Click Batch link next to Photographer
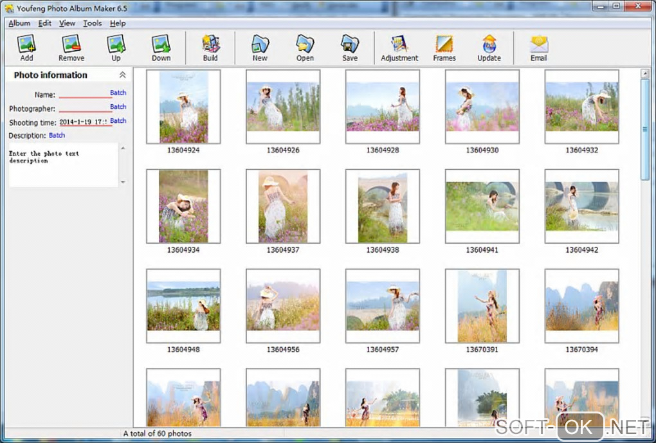The image size is (656, 443). tap(118, 107)
